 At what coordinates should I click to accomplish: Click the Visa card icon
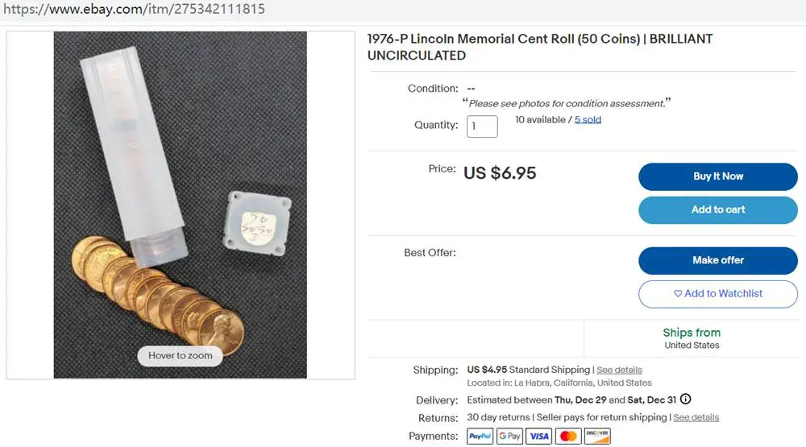(x=538, y=437)
